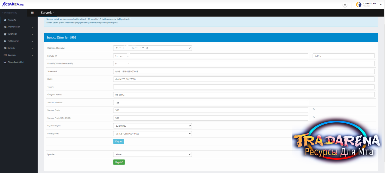Click the port field showing 27016
This screenshot has height=173, width=385.
344,56
